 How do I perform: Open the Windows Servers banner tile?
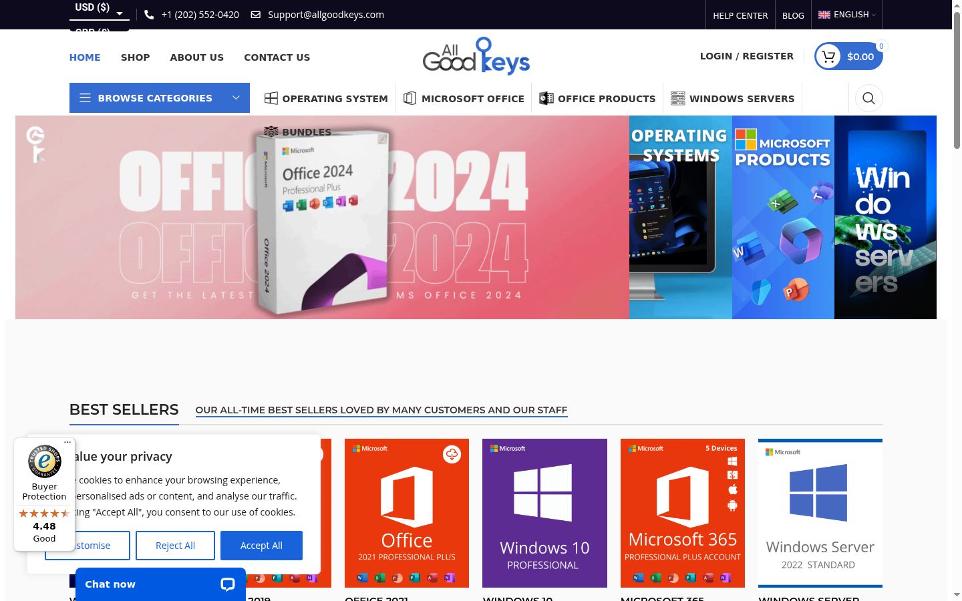[x=885, y=217]
